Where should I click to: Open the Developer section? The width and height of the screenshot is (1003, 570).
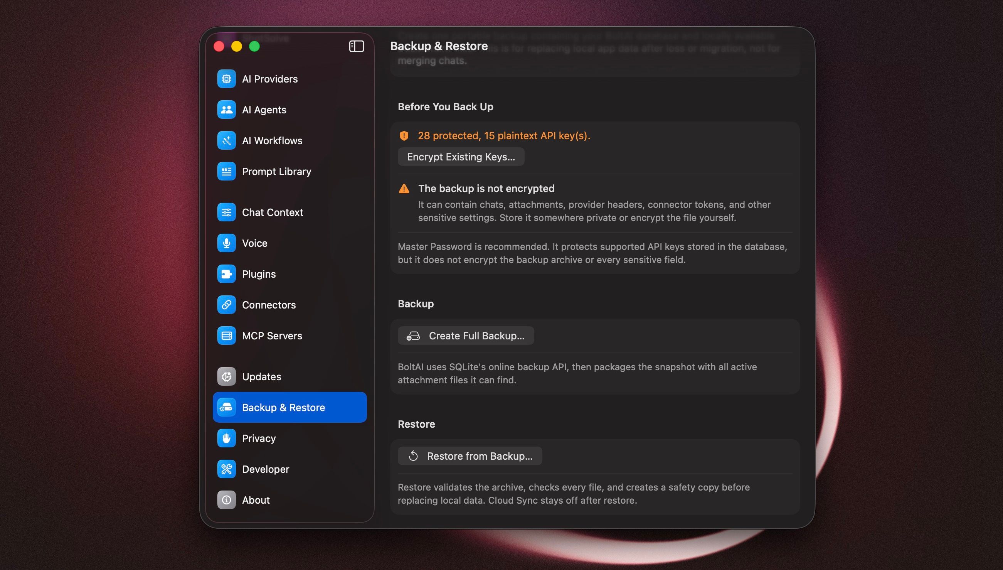click(290, 469)
